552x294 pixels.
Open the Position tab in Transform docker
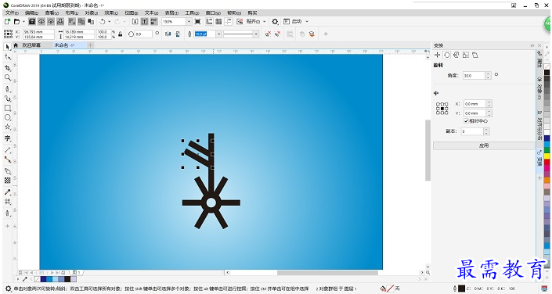tap(437, 55)
